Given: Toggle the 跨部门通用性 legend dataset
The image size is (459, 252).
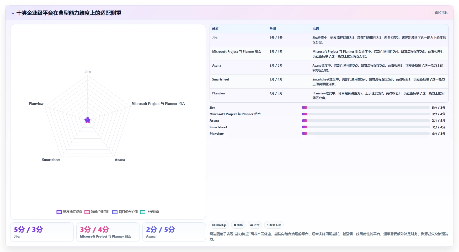Looking at the screenshot, I should tap(97, 212).
